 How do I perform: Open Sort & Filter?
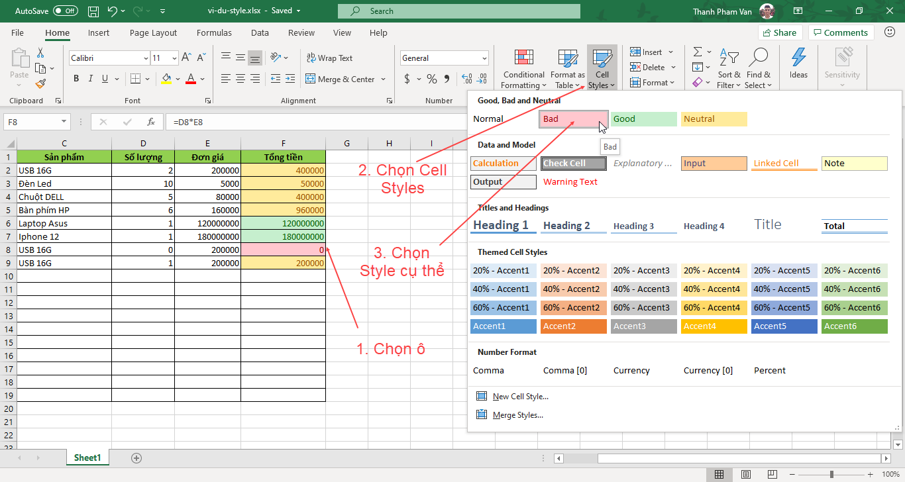729,68
